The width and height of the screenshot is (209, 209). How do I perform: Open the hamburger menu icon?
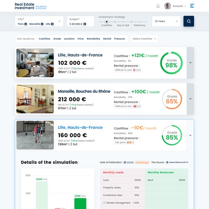[192, 6]
